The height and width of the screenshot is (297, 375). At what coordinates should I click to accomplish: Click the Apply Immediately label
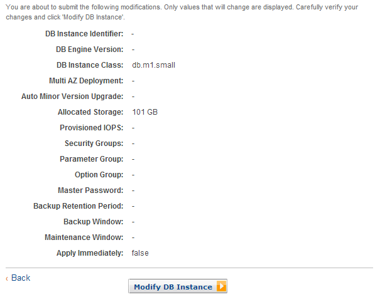click(x=90, y=253)
